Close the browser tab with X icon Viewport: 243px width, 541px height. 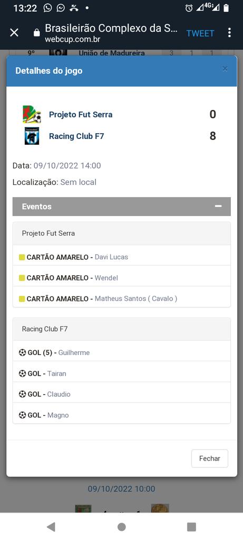(x=14, y=33)
